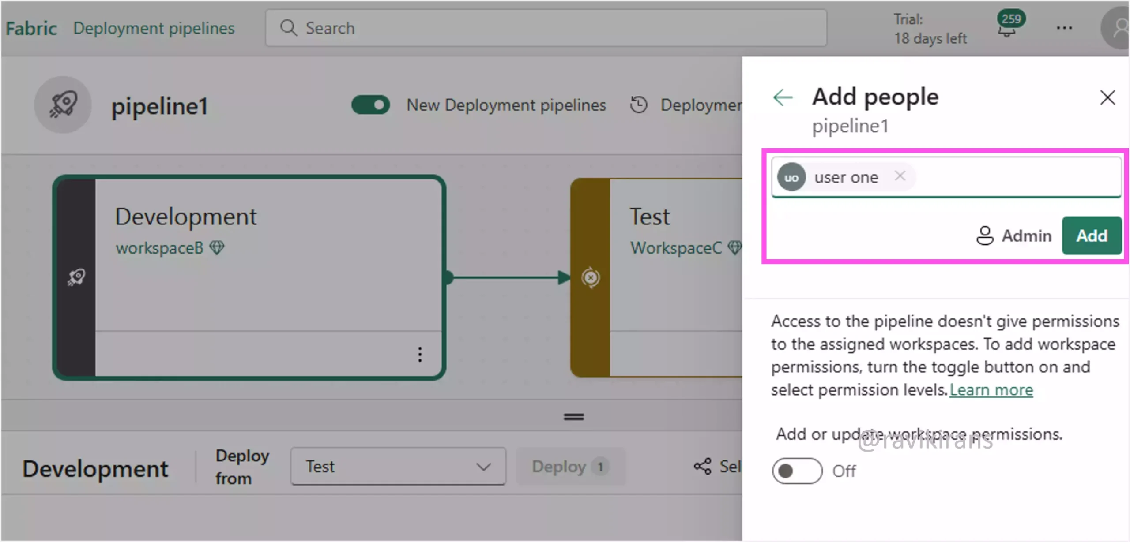Click the diamond icon next to WorkspaceC
The width and height of the screenshot is (1130, 542).
tap(734, 247)
